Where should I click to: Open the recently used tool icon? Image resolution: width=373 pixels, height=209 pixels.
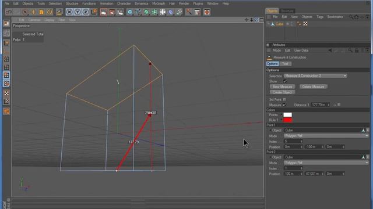[x=59, y=12]
